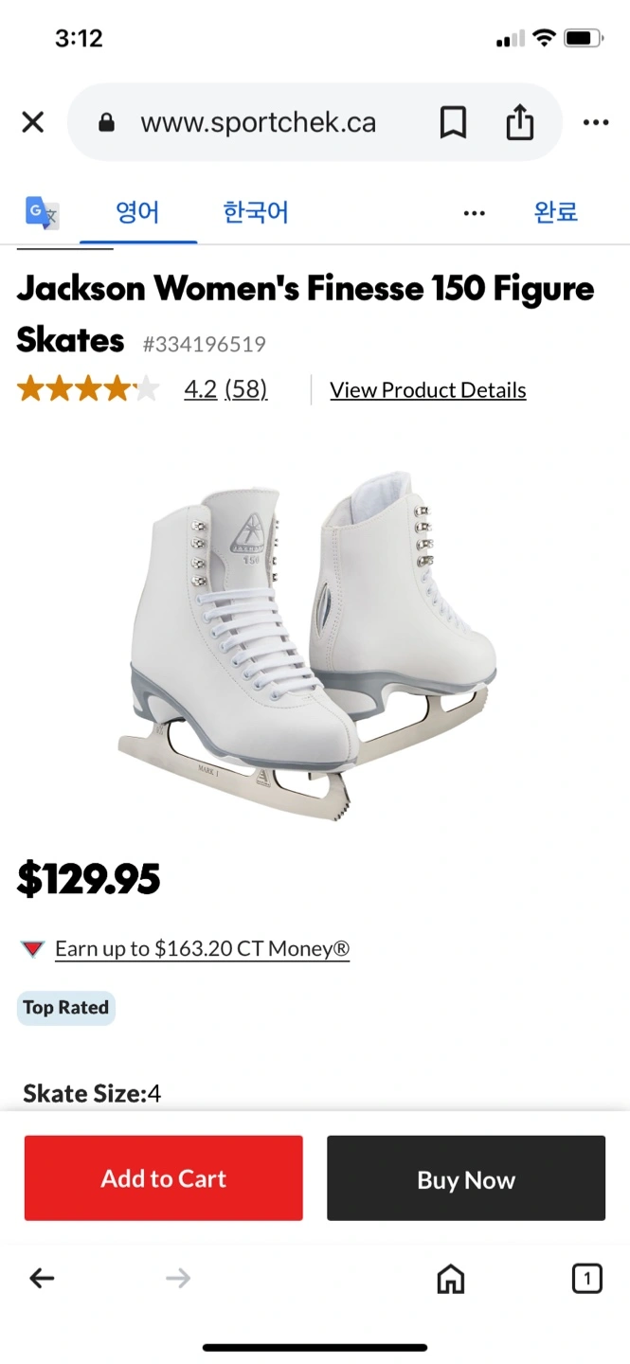Screen dimensions: 630x1364
Task: Tap the figure skates product image
Action: [308, 644]
